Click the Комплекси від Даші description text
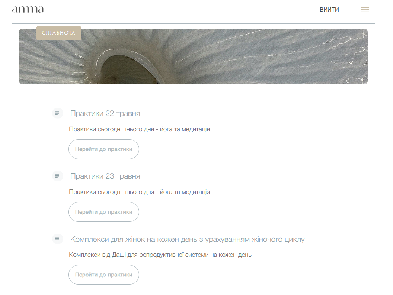Screen dimensions: 393x295 click(x=160, y=255)
